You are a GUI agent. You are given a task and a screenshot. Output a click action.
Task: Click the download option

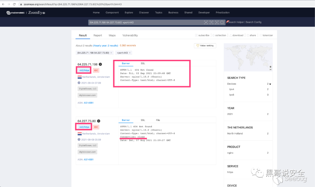pyautogui.click(x=237, y=35)
